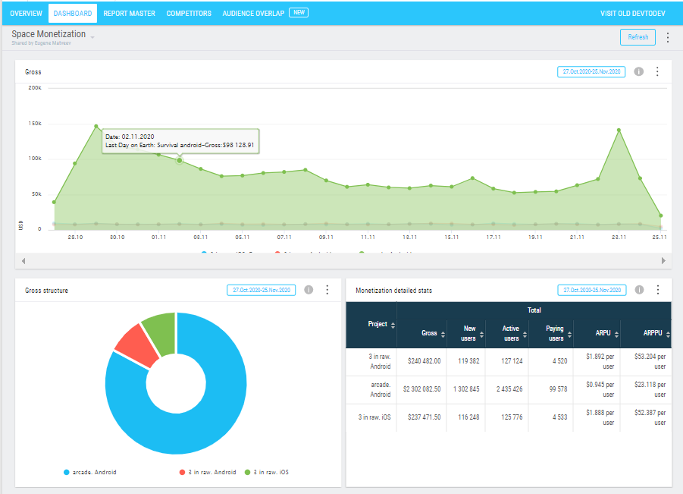Toggle arcade. Android legend series
Viewport: 683px width, 494px height.
click(90, 472)
